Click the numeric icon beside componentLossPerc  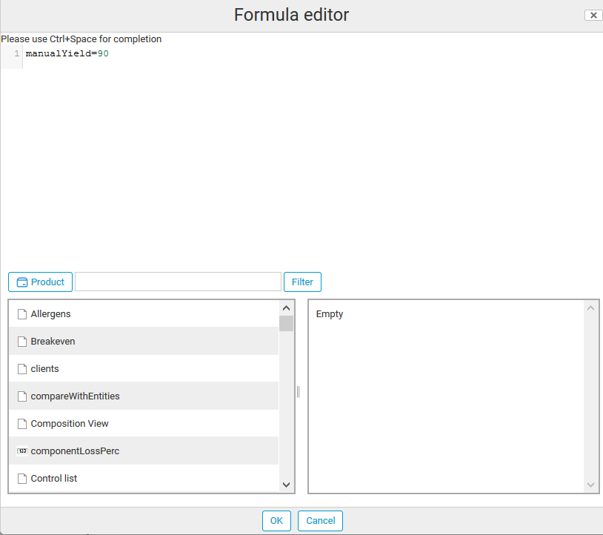coord(22,451)
